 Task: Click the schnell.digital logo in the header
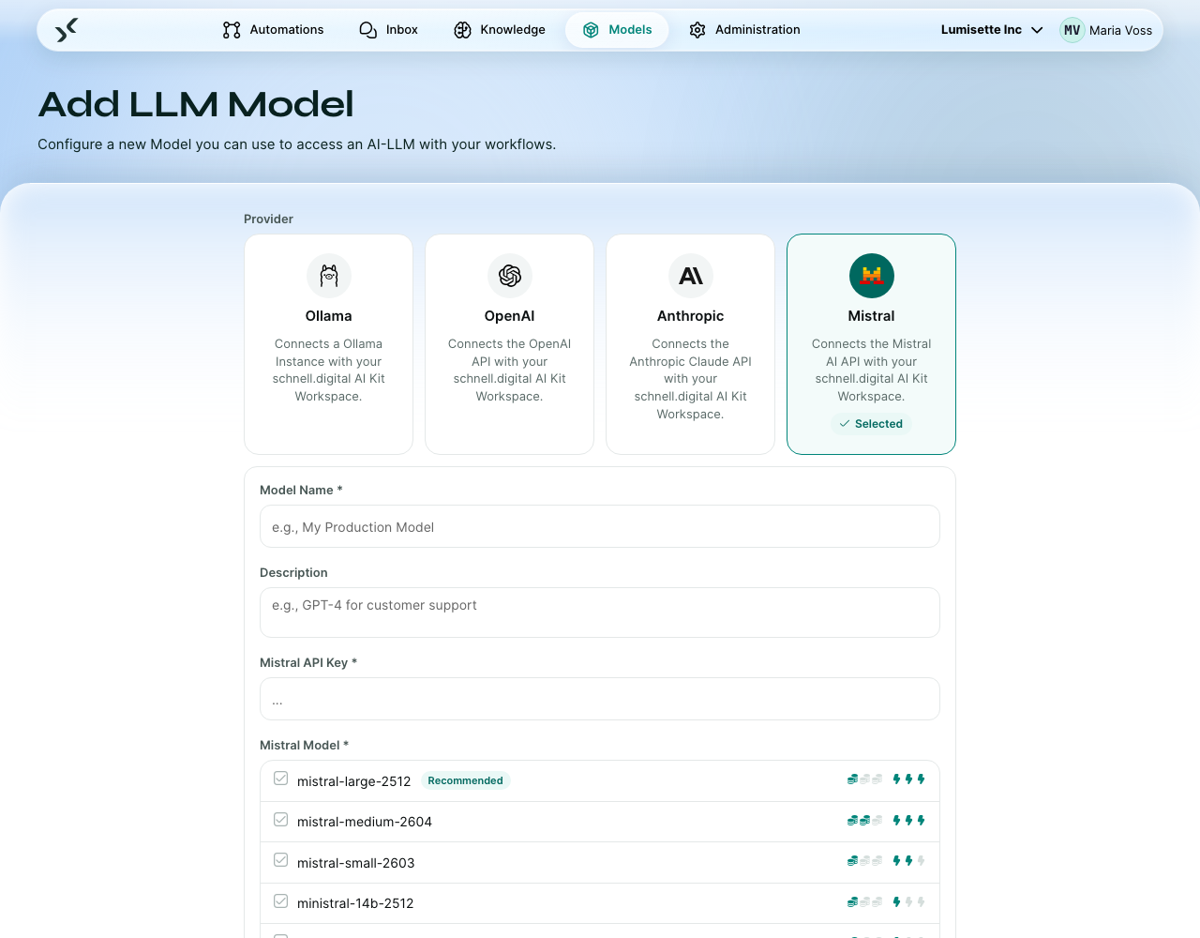click(67, 30)
